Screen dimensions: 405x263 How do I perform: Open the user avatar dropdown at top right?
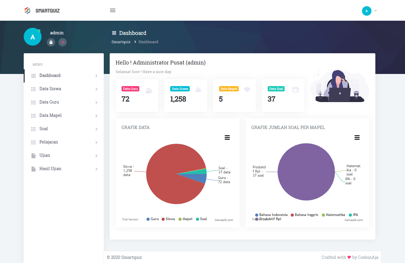pyautogui.click(x=369, y=11)
